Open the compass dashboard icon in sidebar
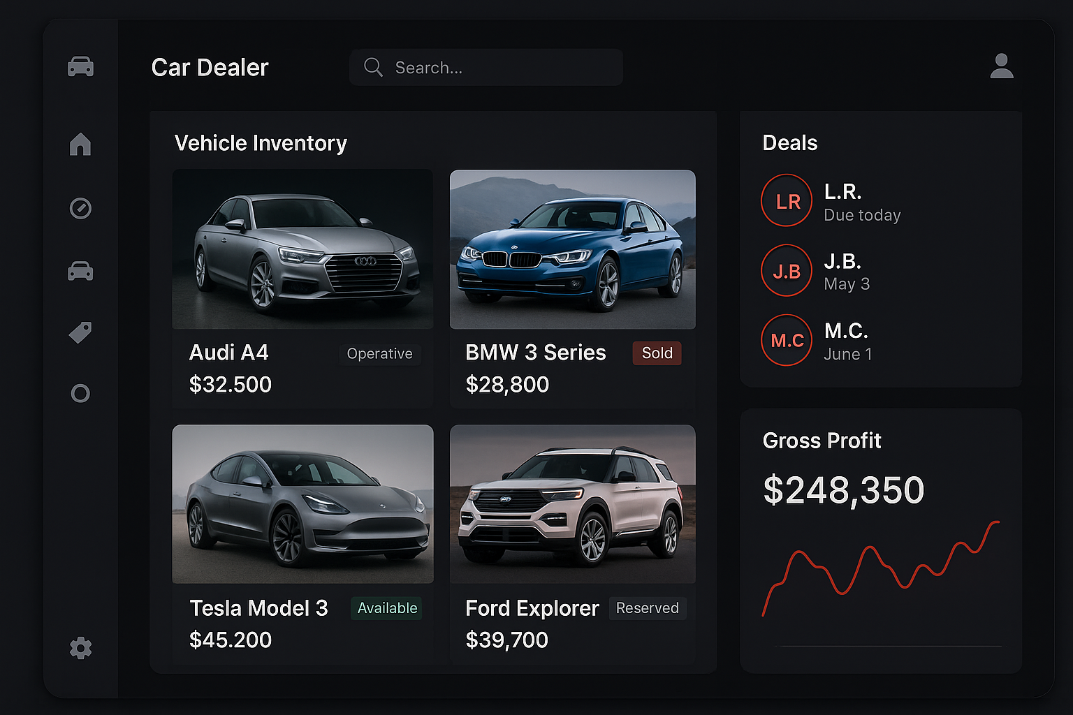Viewport: 1073px width, 715px height. tap(80, 208)
